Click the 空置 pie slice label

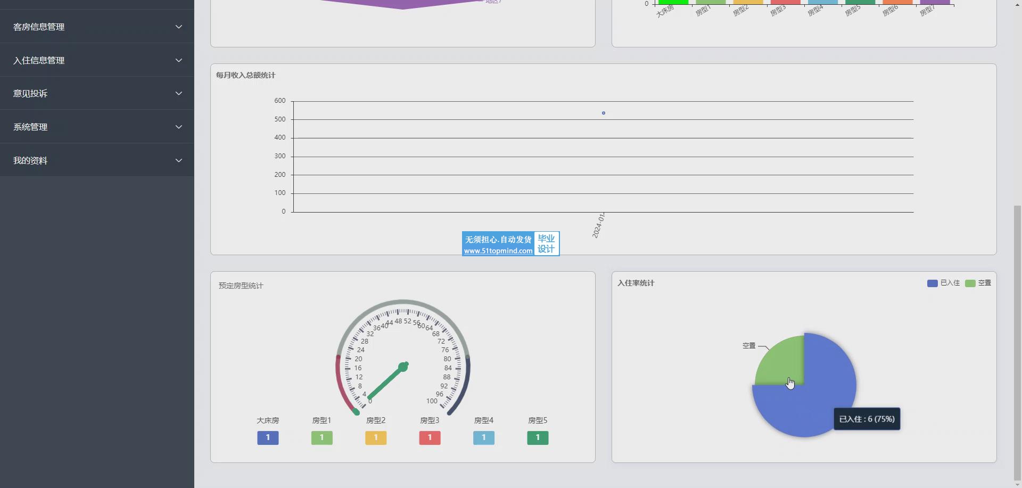[x=749, y=346]
